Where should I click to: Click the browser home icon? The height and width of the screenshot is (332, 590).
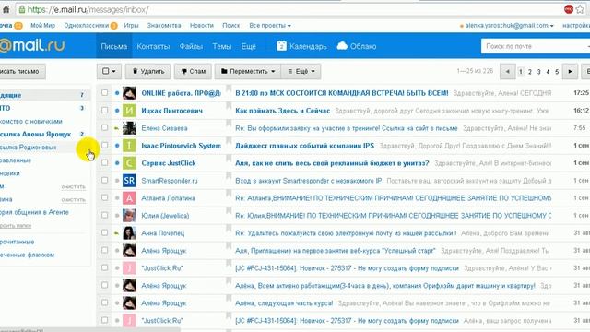pos(6,9)
